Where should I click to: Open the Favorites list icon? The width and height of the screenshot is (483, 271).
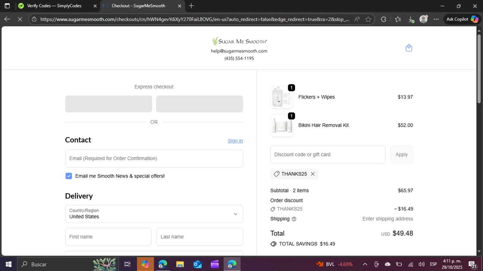[x=398, y=19]
